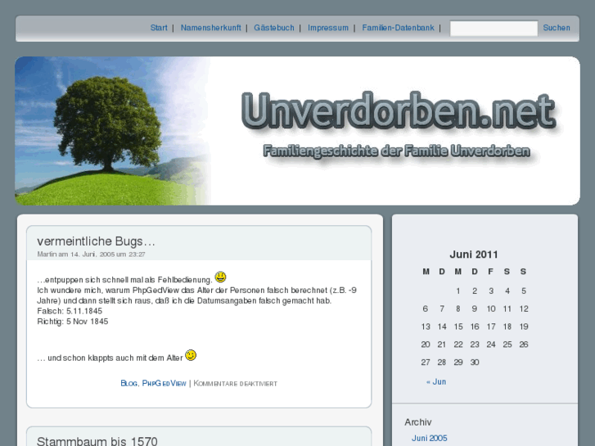The image size is (595, 446).
Task: Select calendar day 19
Action: pyautogui.click(x=524, y=327)
